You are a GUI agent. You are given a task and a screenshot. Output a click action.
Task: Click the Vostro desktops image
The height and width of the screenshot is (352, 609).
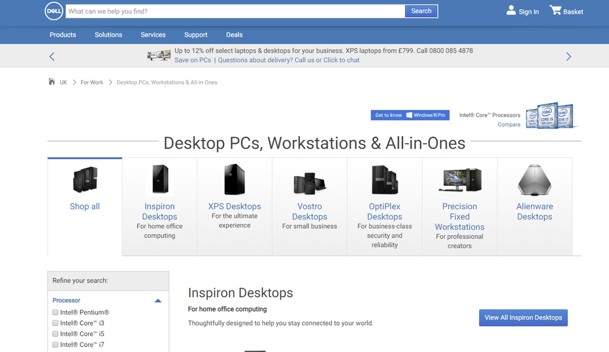(x=309, y=183)
